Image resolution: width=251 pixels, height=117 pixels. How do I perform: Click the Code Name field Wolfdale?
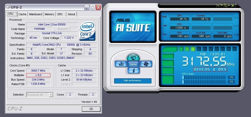pyautogui.click(x=39, y=29)
